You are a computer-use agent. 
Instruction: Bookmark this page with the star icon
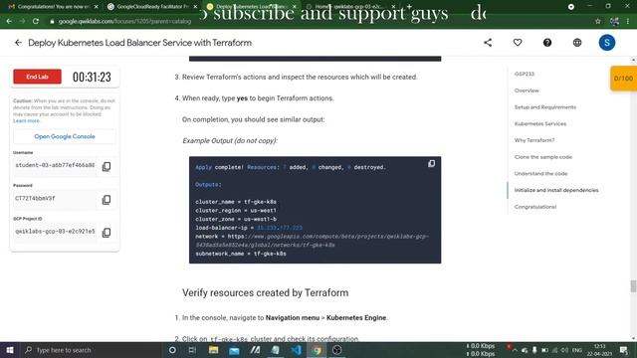(x=598, y=21)
